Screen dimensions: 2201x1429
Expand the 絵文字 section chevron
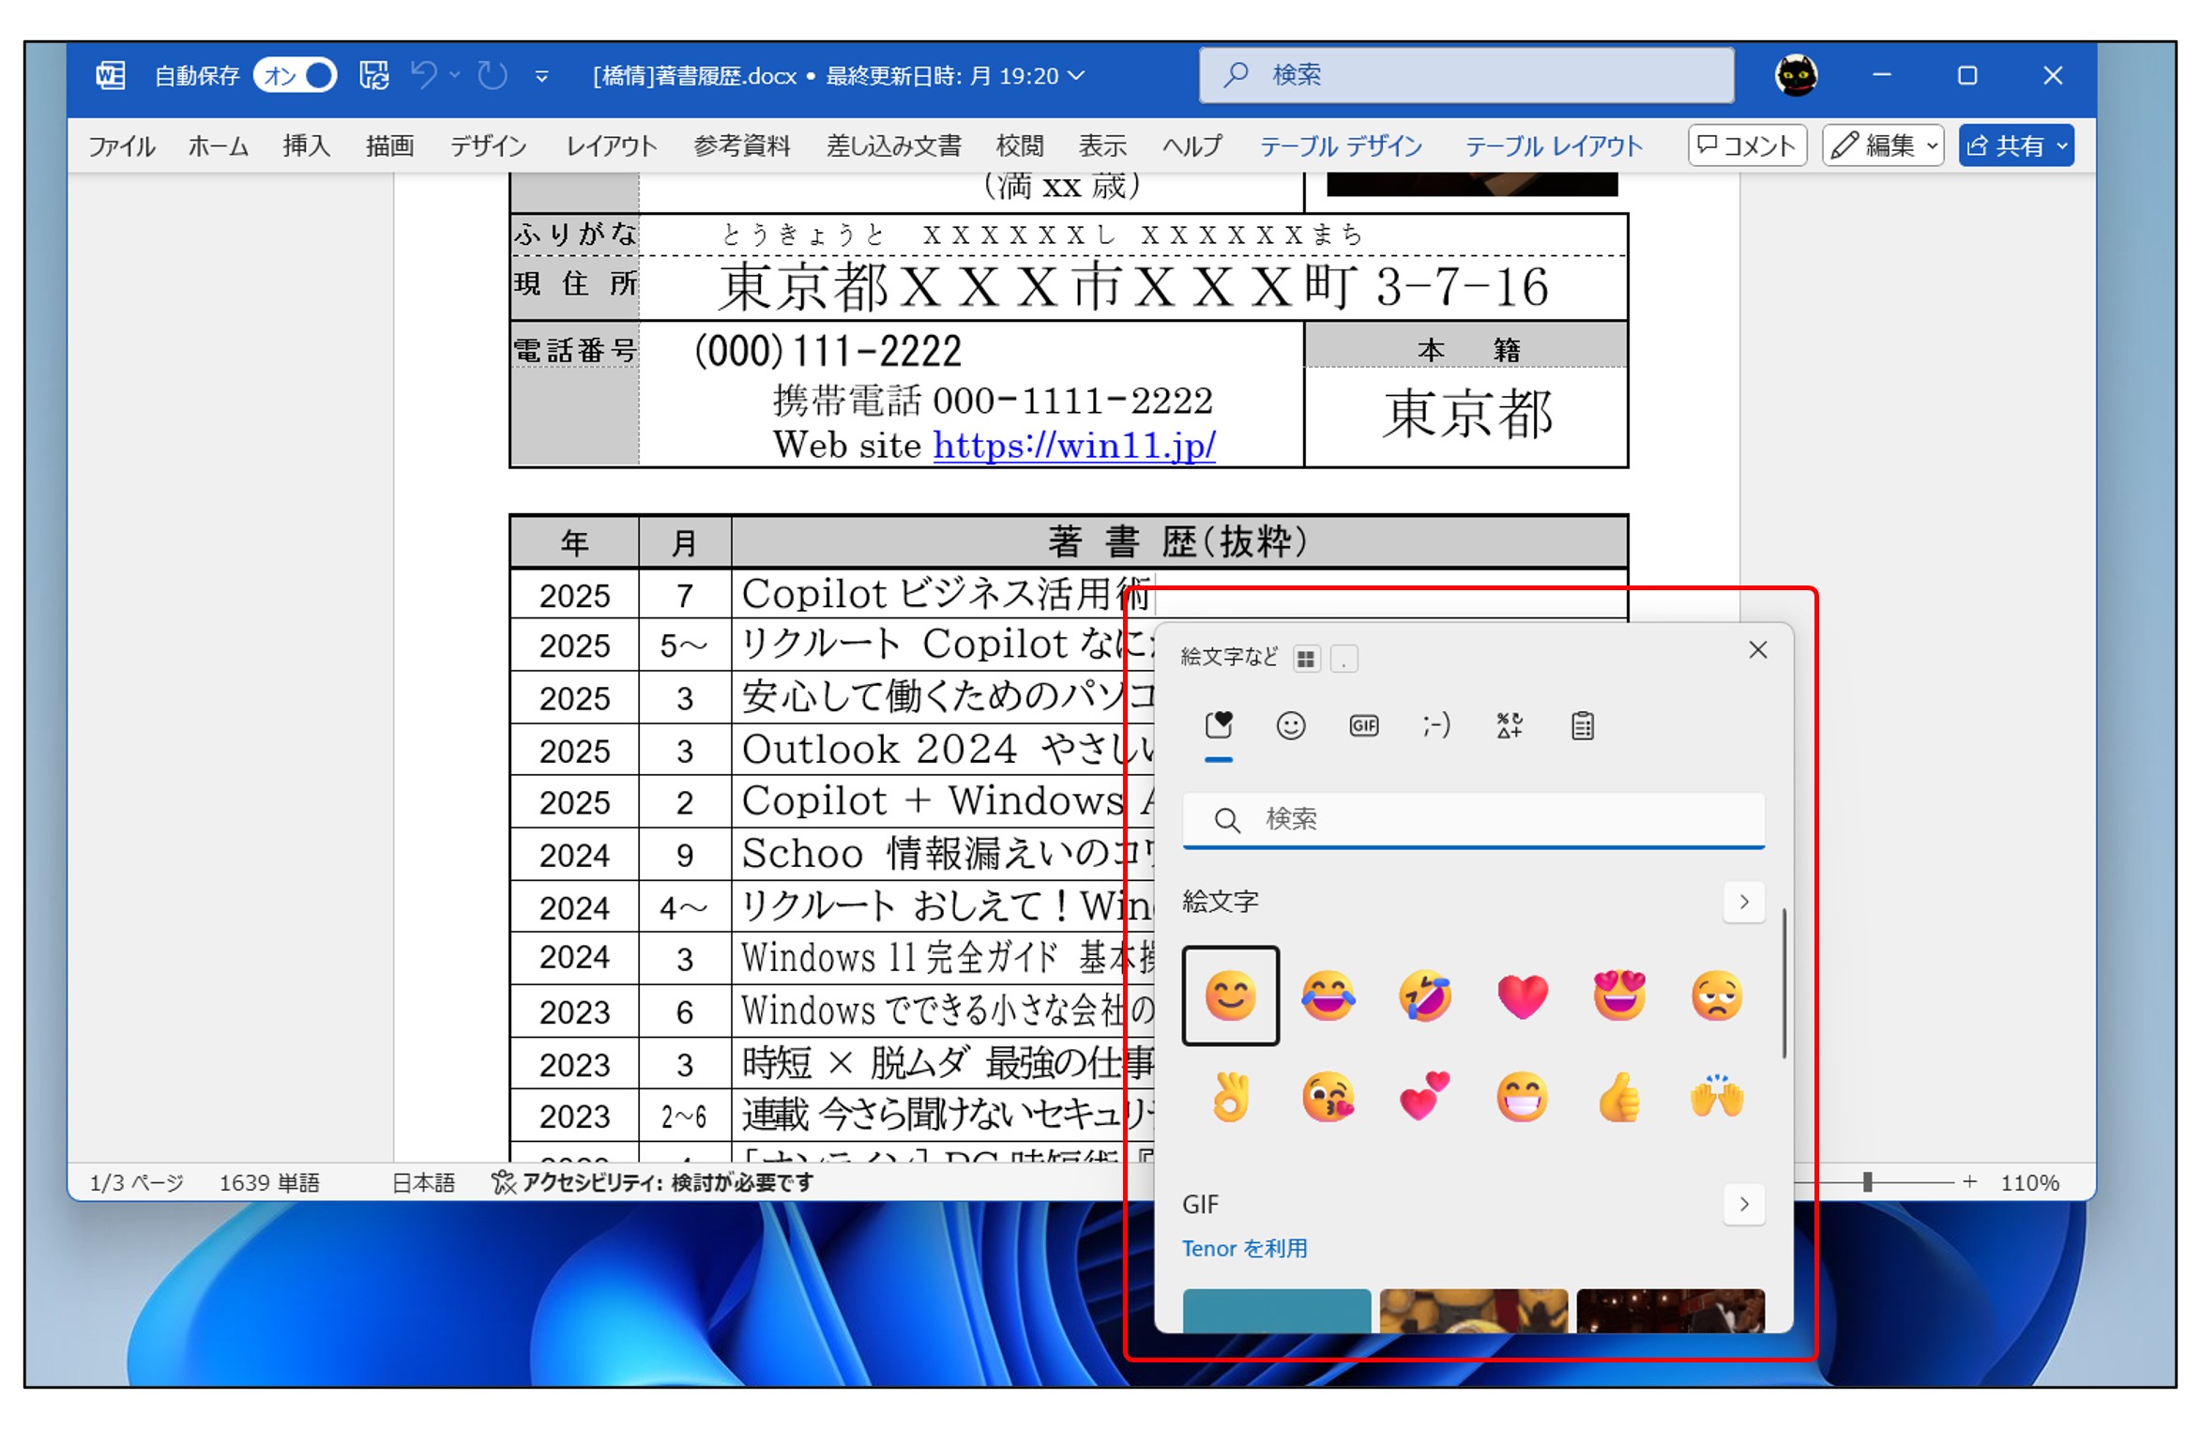[1743, 902]
